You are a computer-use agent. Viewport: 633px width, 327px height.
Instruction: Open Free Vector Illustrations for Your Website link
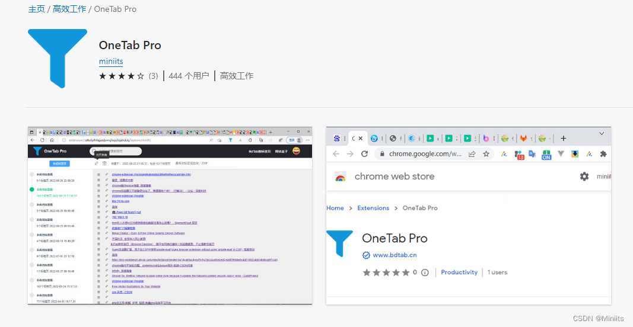pos(136,287)
